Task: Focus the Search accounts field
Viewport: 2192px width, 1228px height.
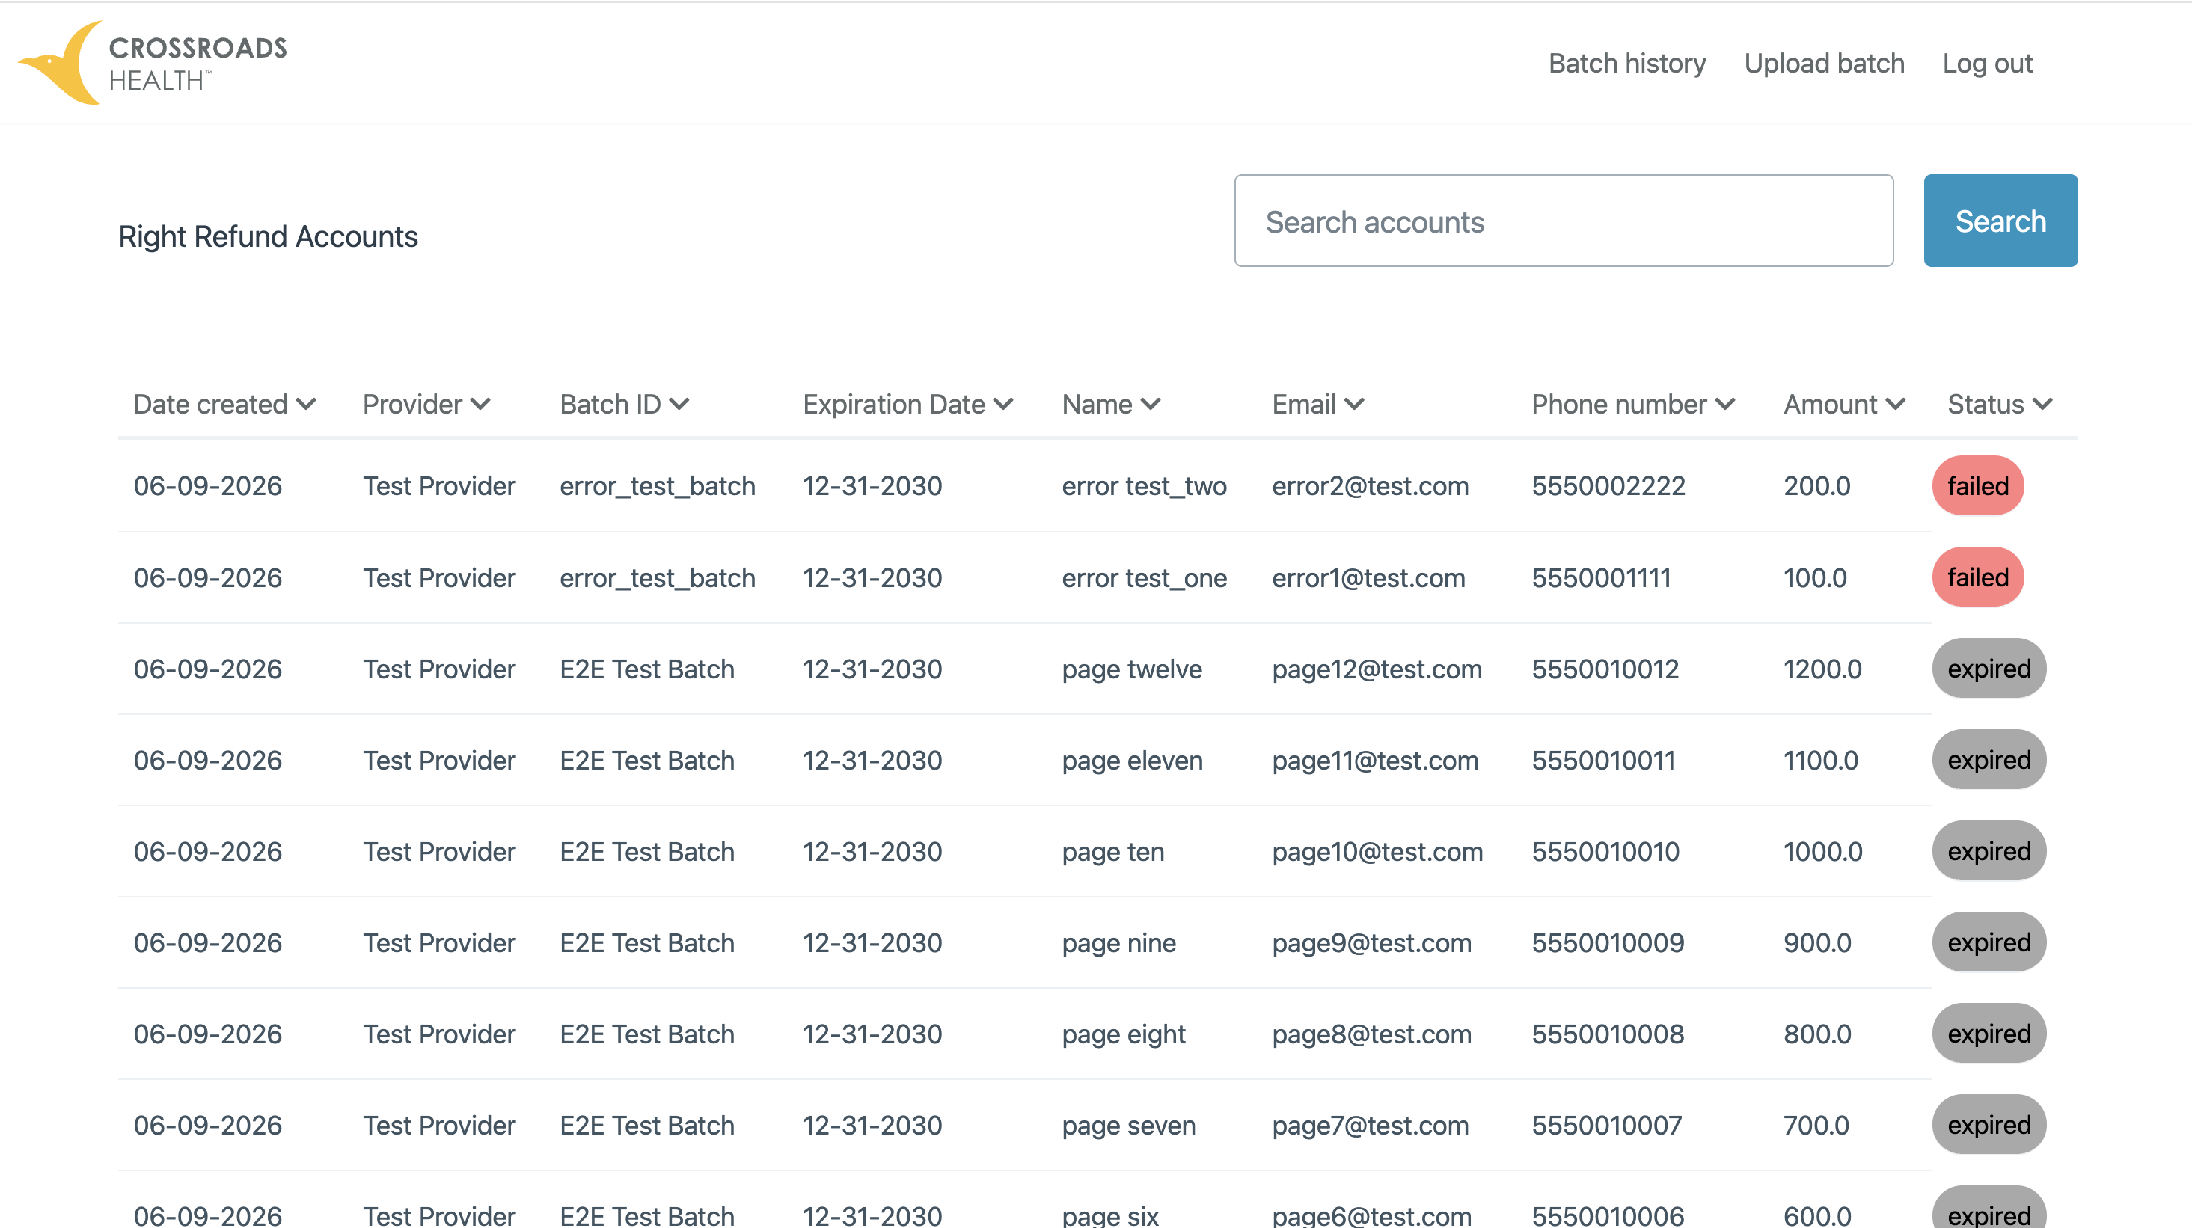Action: pyautogui.click(x=1564, y=221)
